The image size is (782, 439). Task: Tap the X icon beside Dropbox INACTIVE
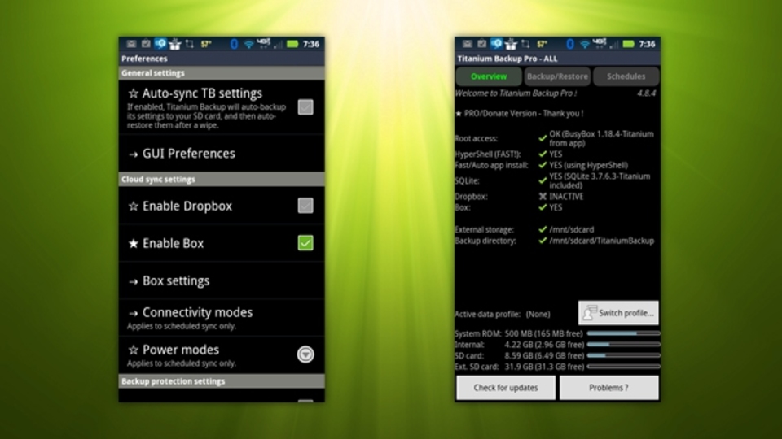(543, 196)
